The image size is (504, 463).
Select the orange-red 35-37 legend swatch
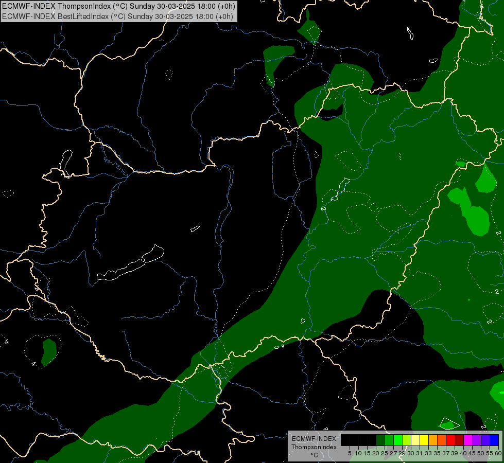[442, 440]
